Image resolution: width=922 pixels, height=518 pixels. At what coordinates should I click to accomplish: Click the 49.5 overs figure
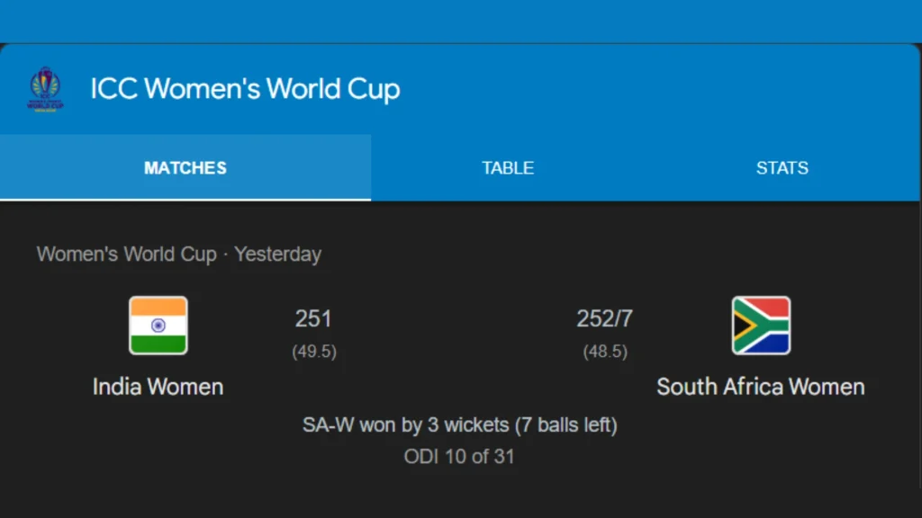(x=313, y=352)
